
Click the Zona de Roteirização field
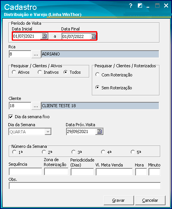pos(56,171)
